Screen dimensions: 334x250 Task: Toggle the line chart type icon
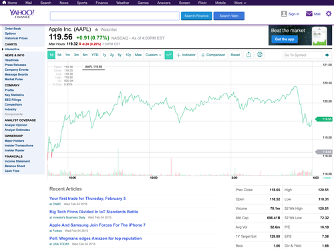click(x=169, y=55)
